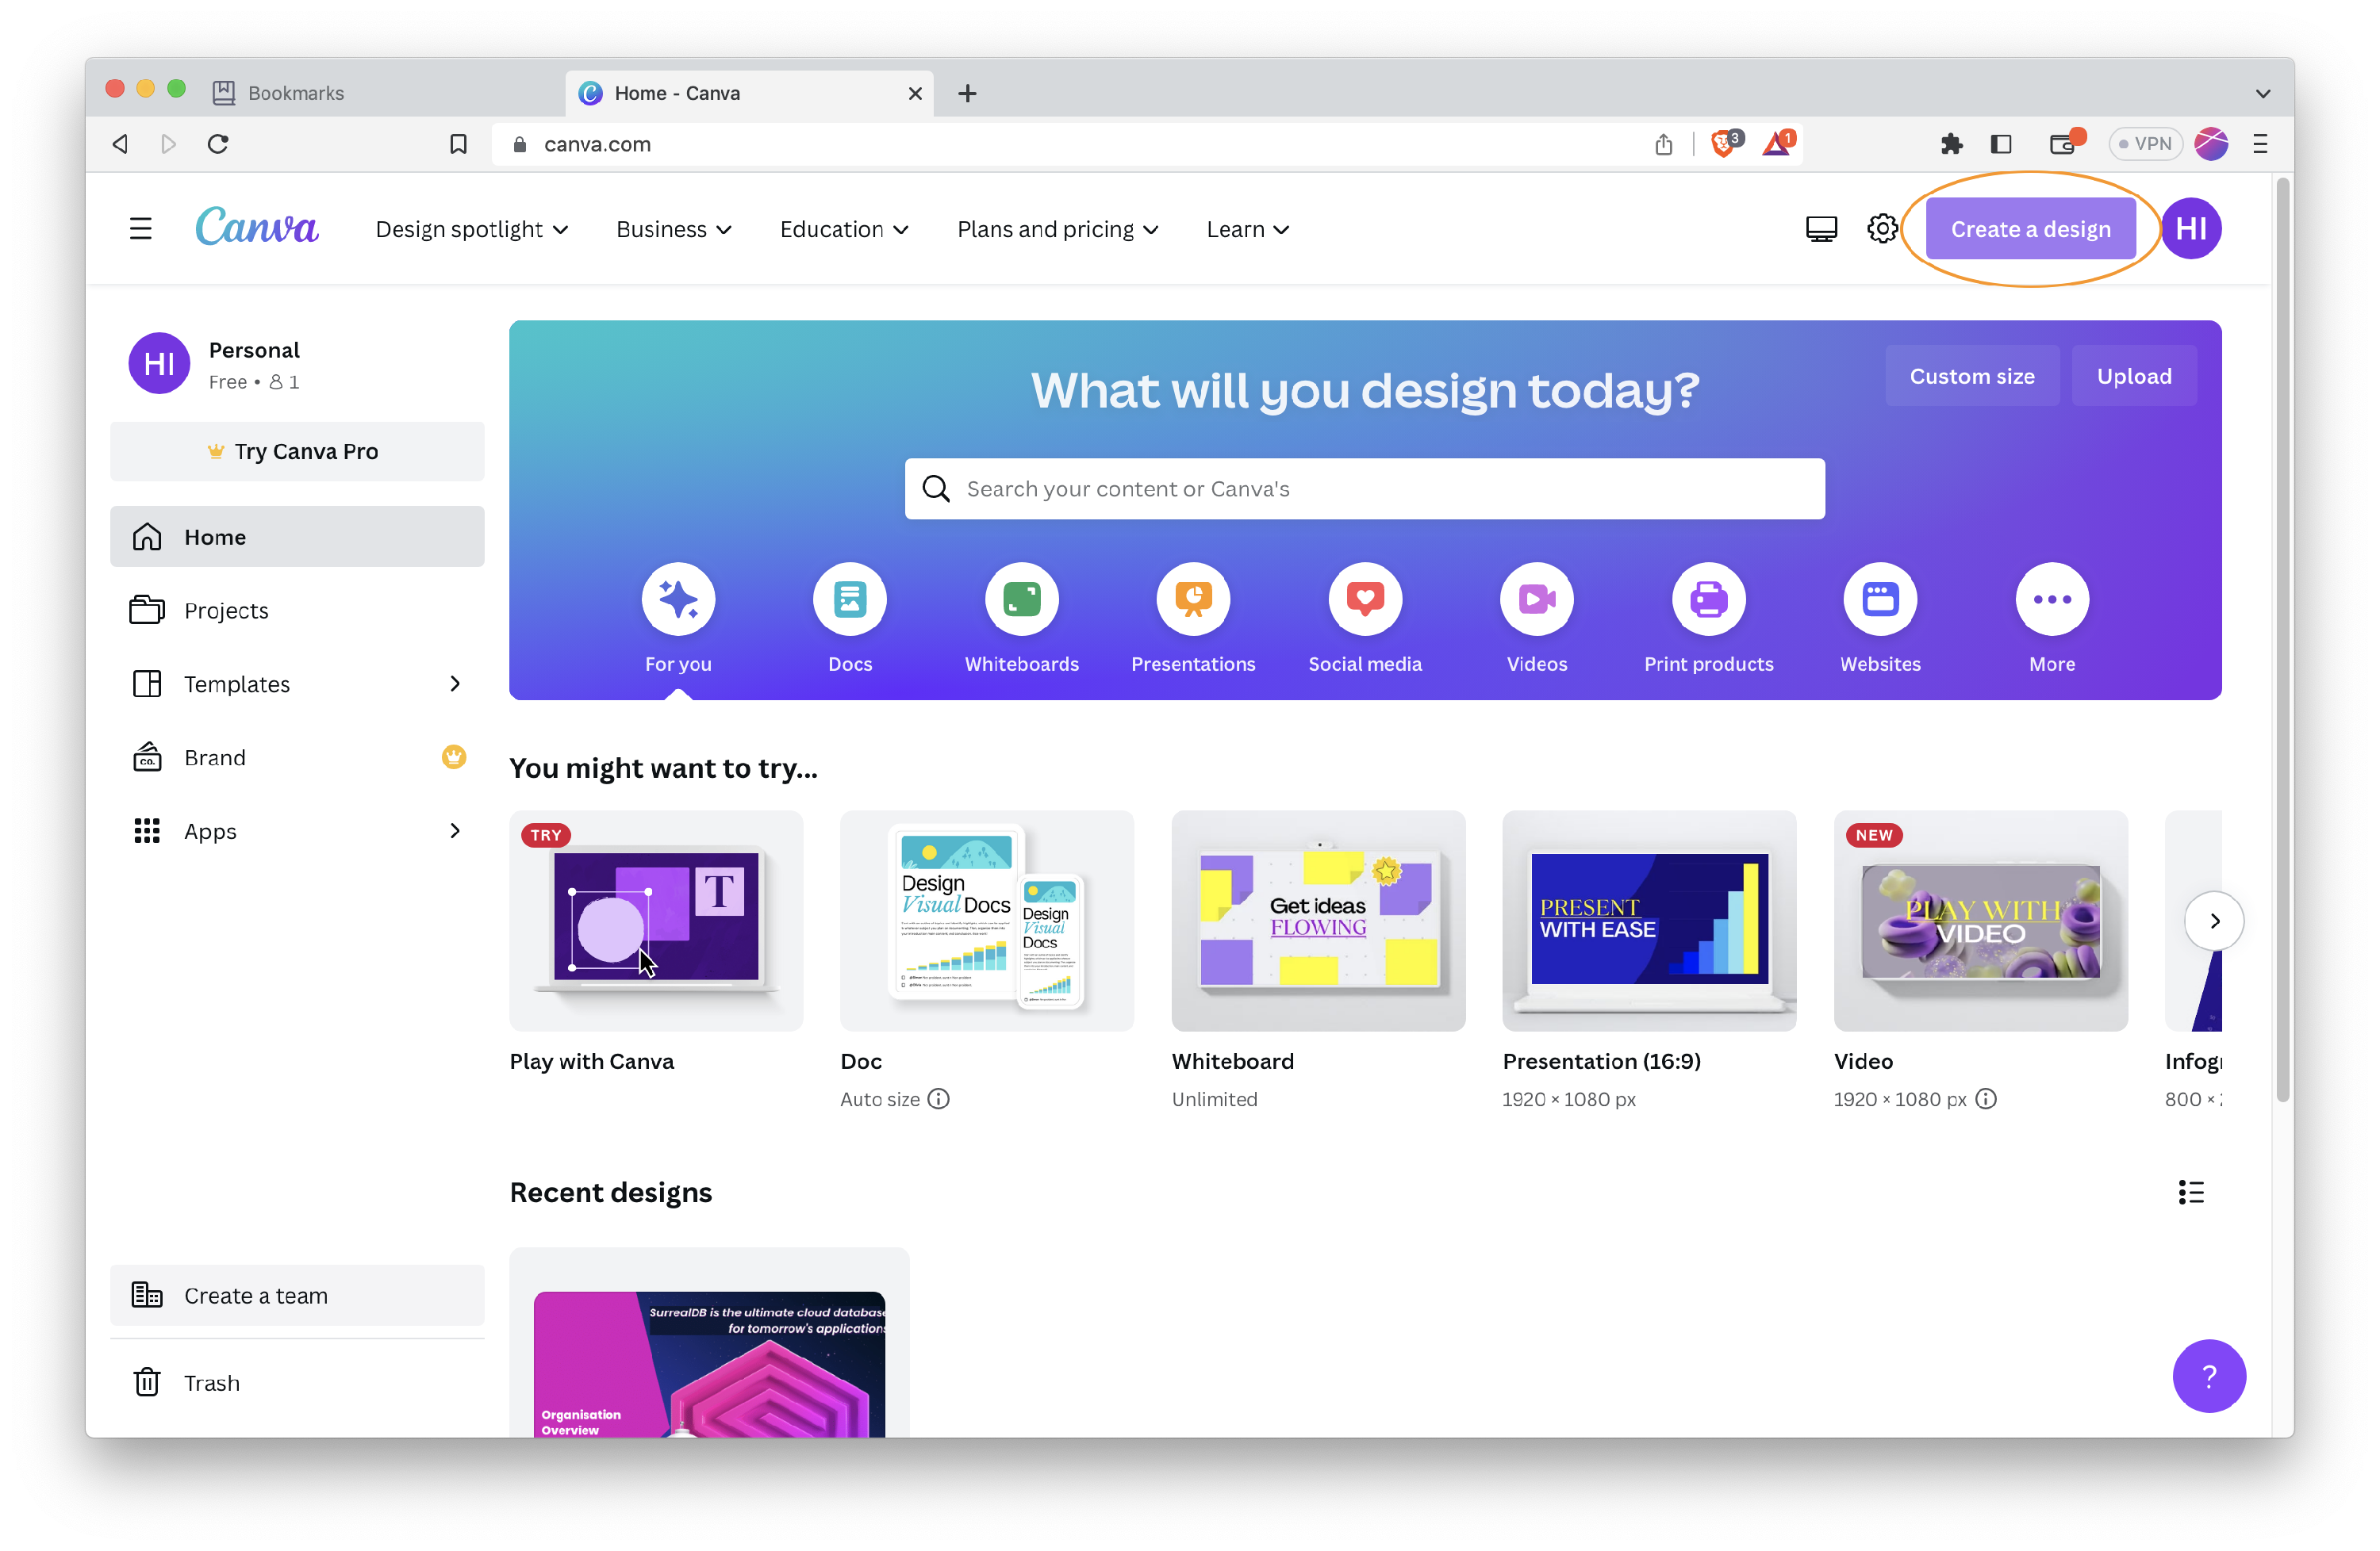Click the Create a design button

(2030, 228)
